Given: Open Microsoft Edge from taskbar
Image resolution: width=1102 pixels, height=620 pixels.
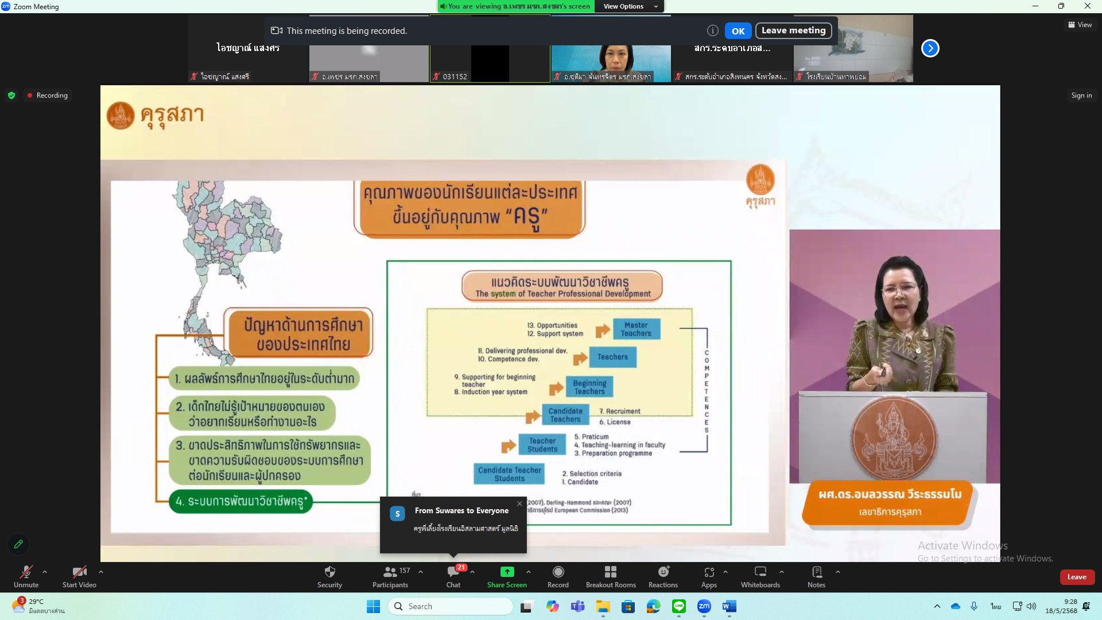Looking at the screenshot, I should coord(654,606).
